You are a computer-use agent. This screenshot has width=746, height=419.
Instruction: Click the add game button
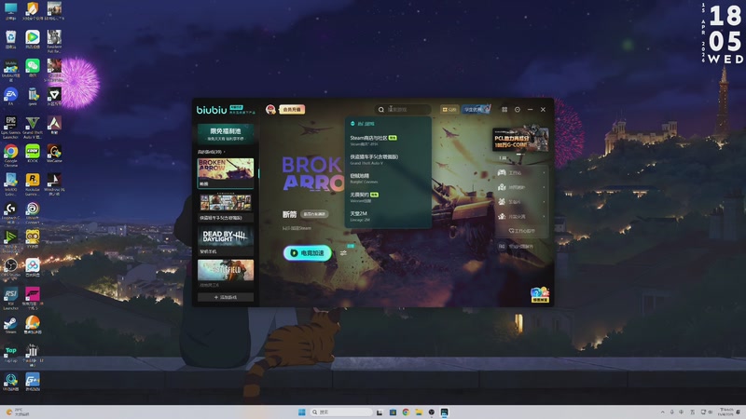pyautogui.click(x=226, y=297)
